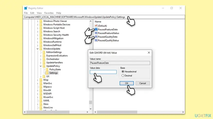Collapse the WindowsUpdate tree node
The height and width of the screenshot is (119, 213).
pos(38,49)
